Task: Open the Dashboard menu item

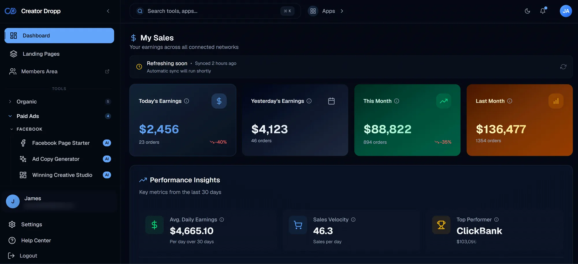Action: point(59,35)
